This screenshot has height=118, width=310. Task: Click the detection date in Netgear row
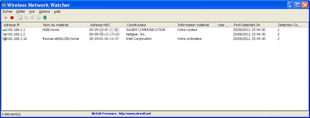tap(249, 34)
